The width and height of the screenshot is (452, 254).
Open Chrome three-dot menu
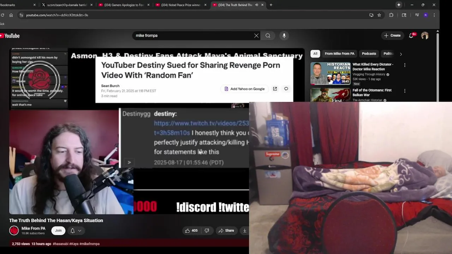click(434, 15)
